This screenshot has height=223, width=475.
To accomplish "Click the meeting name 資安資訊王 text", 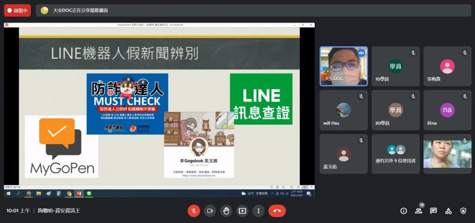I will (x=59, y=211).
